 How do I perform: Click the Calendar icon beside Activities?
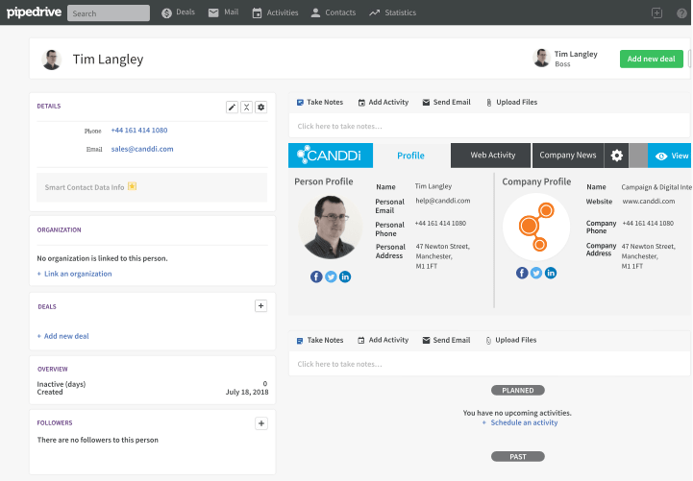click(257, 13)
